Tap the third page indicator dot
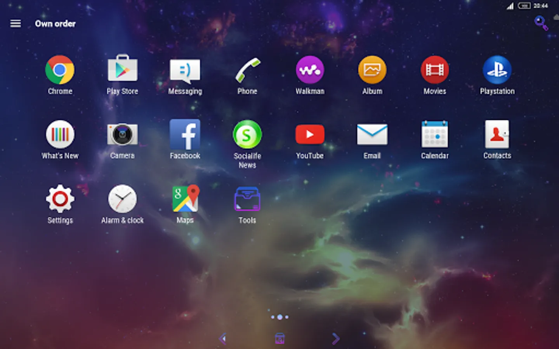This screenshot has width=559, height=349. coord(286,317)
